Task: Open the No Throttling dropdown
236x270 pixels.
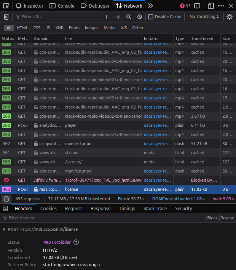Action: (204, 17)
